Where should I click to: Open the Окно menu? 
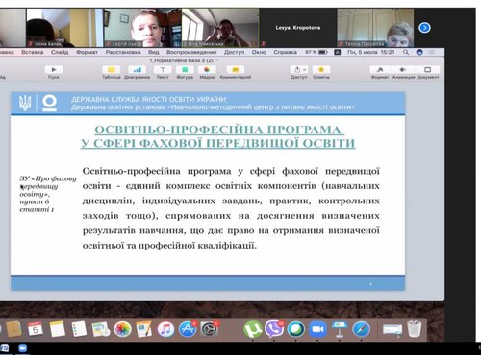coord(259,52)
